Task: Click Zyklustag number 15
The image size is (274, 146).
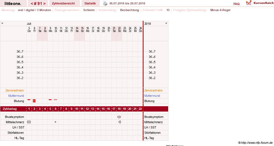Action: [103, 109]
